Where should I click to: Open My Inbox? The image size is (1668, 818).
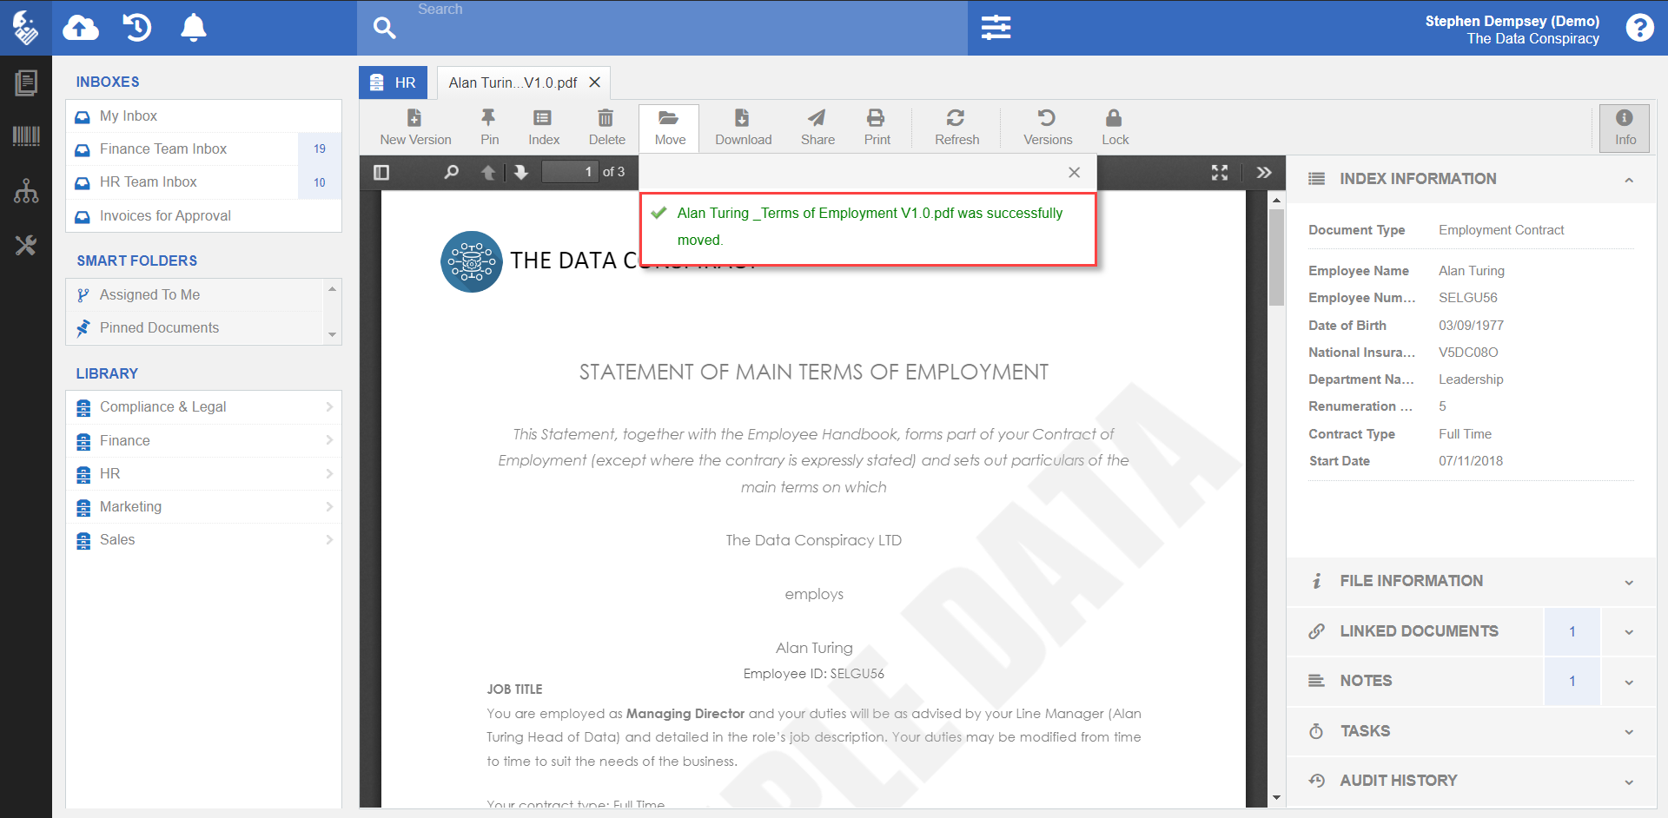coord(203,116)
